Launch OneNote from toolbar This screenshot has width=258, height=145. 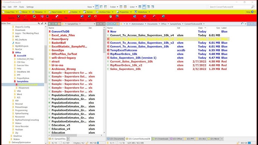pyautogui.click(x=144, y=18)
